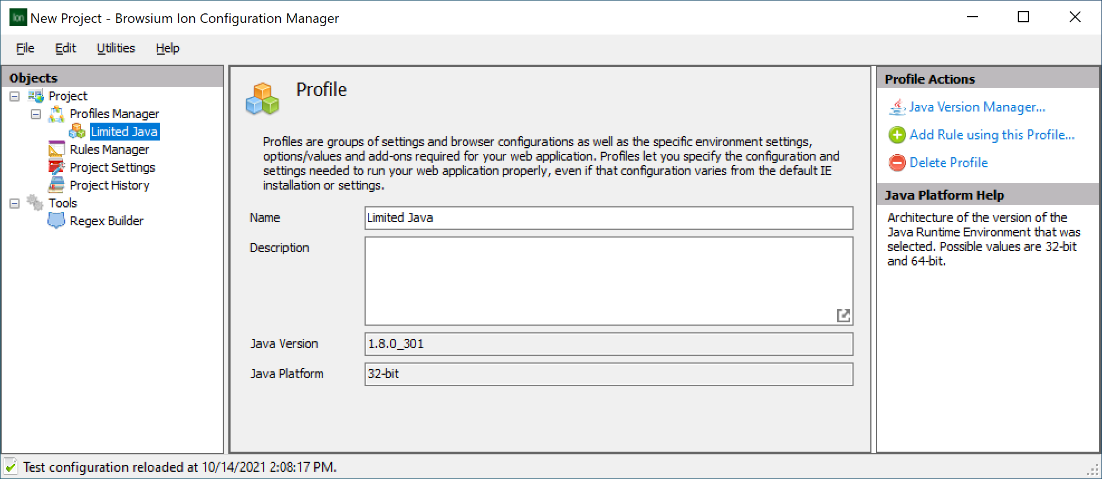Click the Profile Actions panel header
1102x479 pixels.
coord(988,79)
